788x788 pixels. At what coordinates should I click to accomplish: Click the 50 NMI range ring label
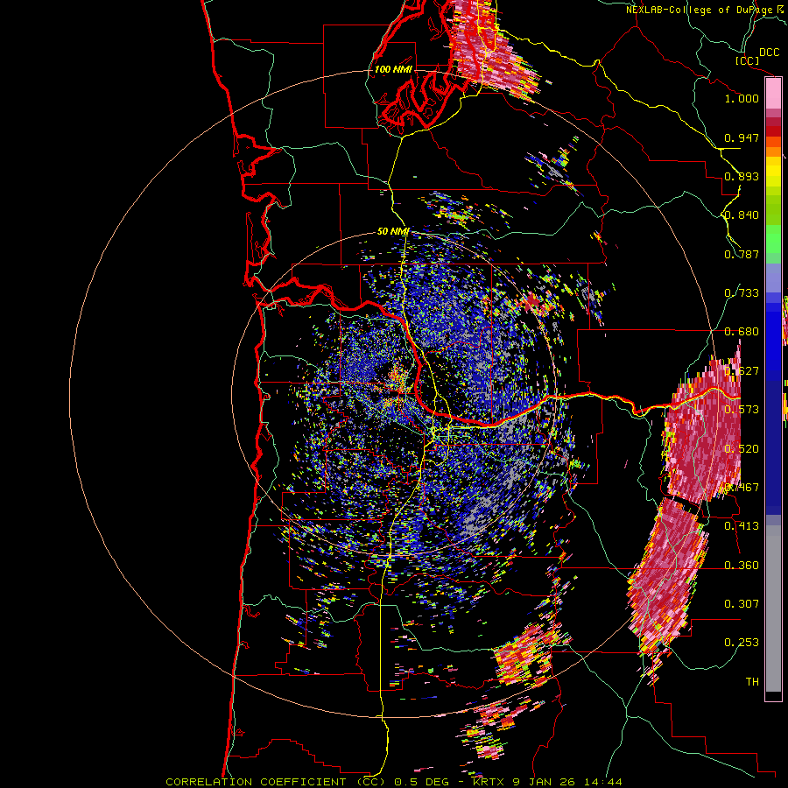click(393, 232)
